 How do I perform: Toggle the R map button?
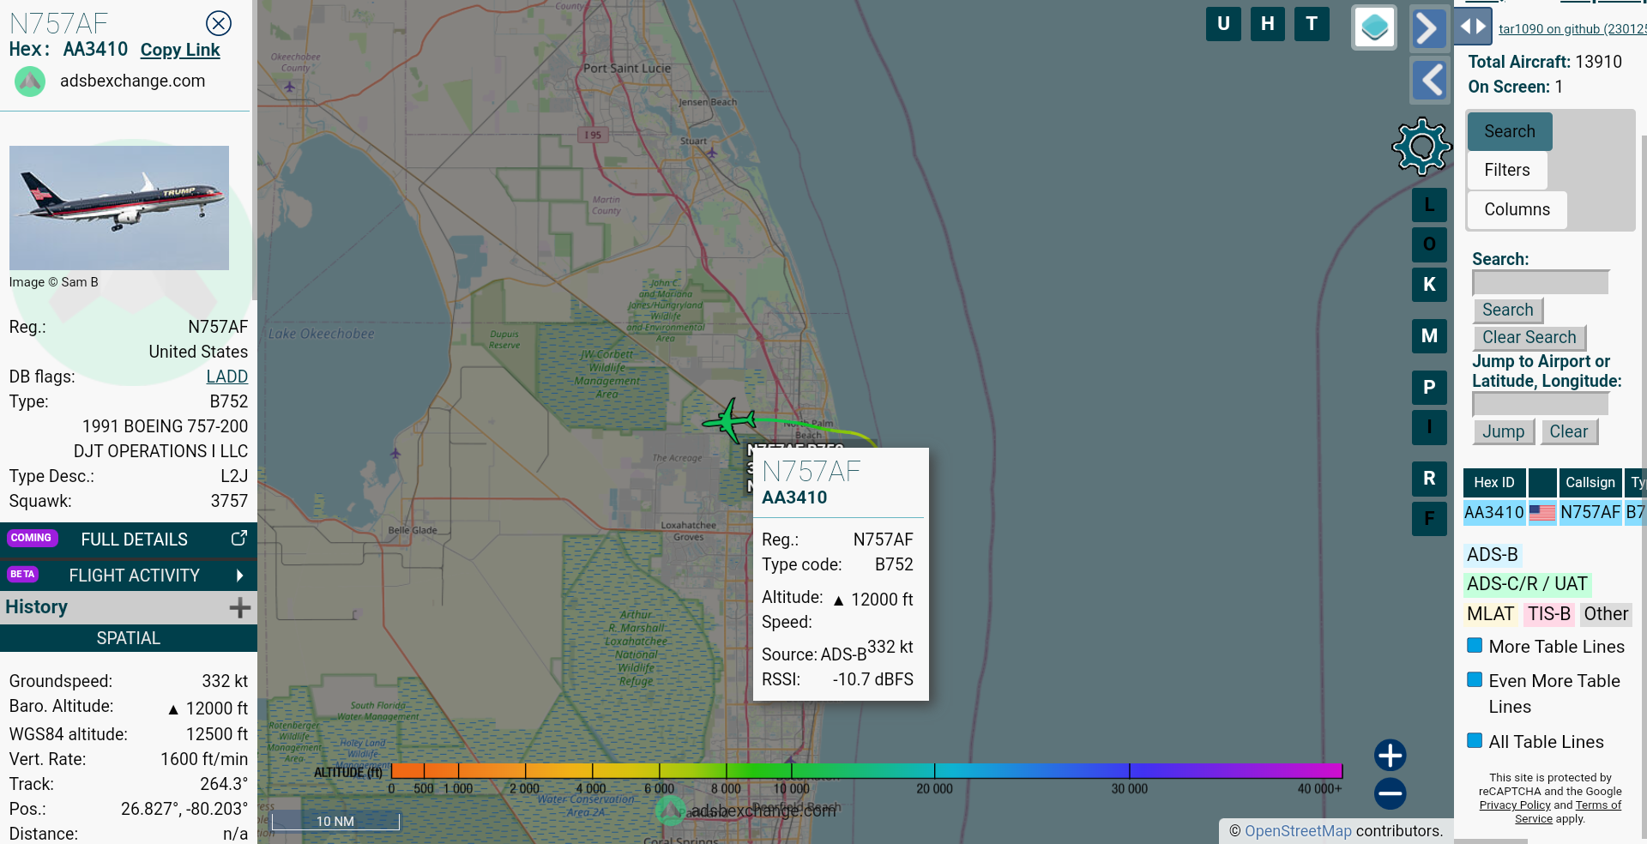click(x=1429, y=479)
